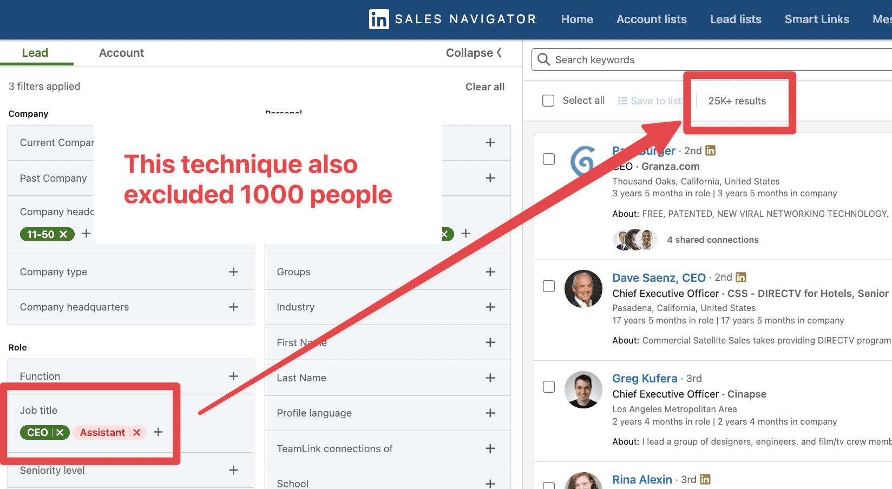The image size is (892, 489).
Task: Open Rina Alexin profile link
Action: [642, 479]
